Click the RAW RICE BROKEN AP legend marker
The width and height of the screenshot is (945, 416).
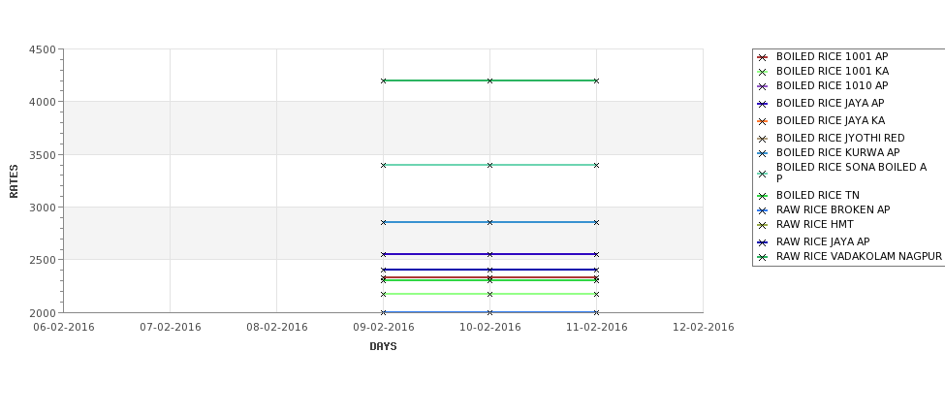763,211
